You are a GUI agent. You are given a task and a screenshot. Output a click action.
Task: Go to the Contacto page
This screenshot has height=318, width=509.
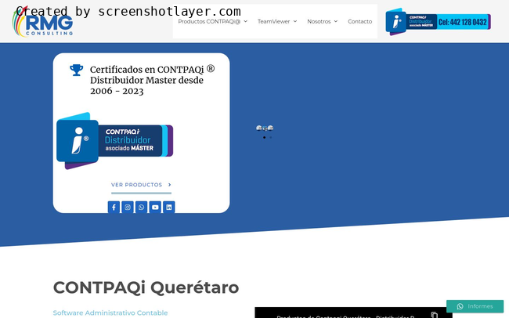(x=359, y=21)
